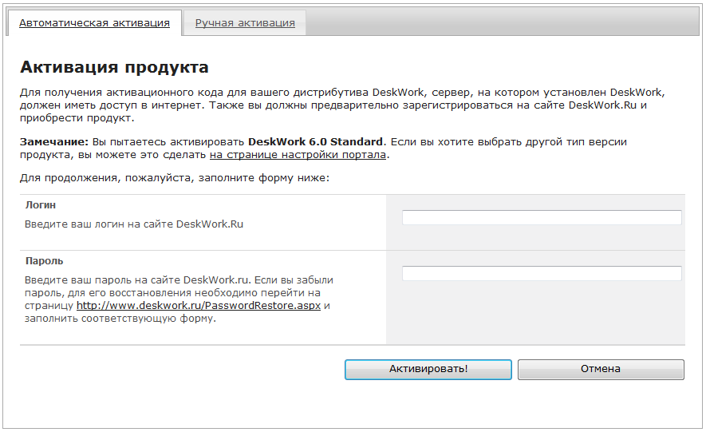
Task: Click into the Логин input field
Action: 542,217
